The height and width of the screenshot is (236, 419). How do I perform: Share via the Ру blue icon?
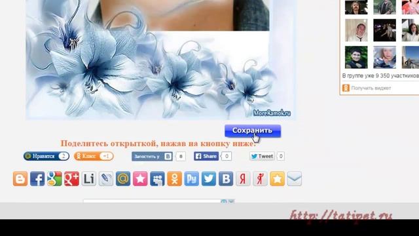click(x=192, y=179)
